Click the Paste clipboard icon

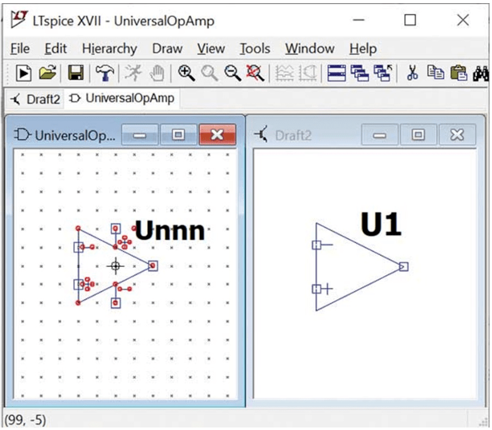458,73
